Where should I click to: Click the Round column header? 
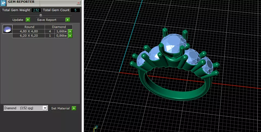[x=29, y=27]
